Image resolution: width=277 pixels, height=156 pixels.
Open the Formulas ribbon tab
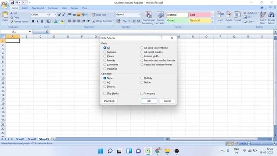(x=53, y=8)
